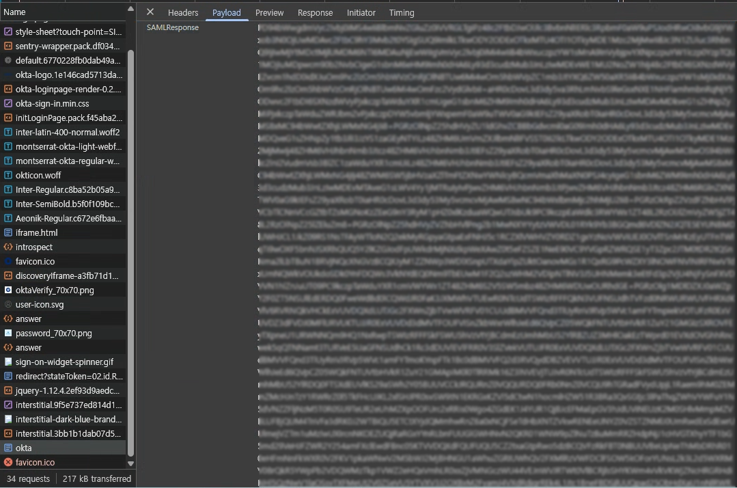Click the scroll-down arrow of the request list
Viewport: 737px width, 488px height.
tap(130, 463)
